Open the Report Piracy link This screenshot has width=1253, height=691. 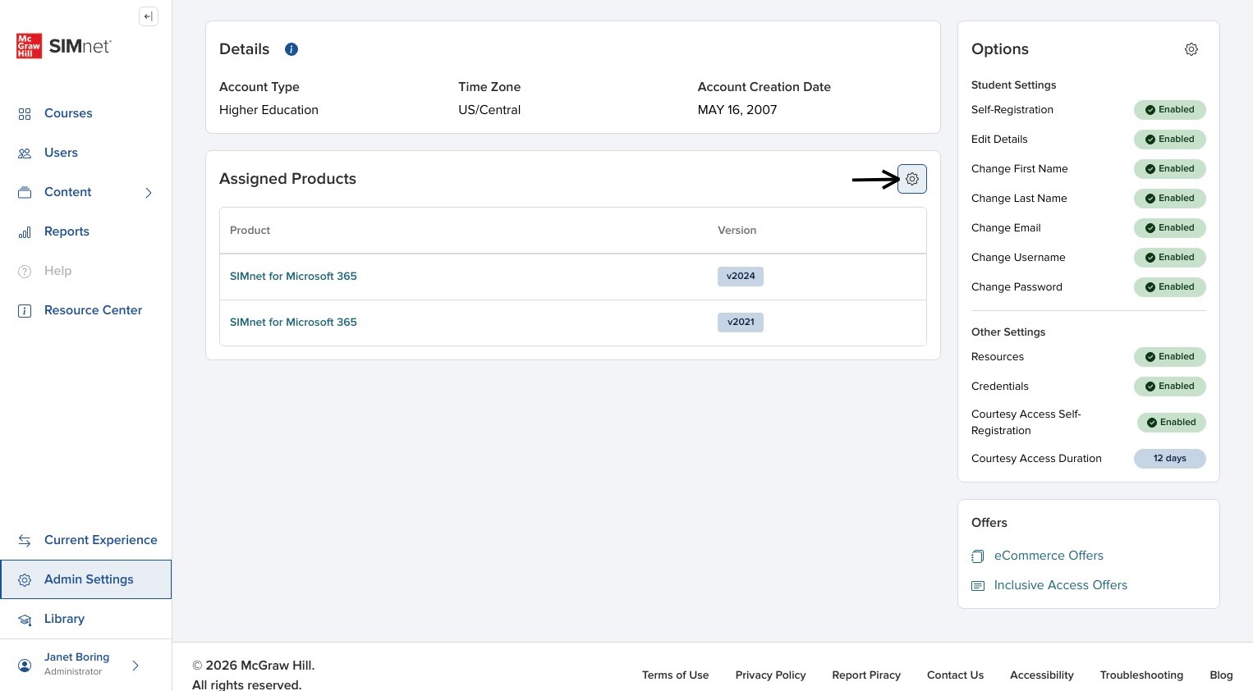pos(866,675)
